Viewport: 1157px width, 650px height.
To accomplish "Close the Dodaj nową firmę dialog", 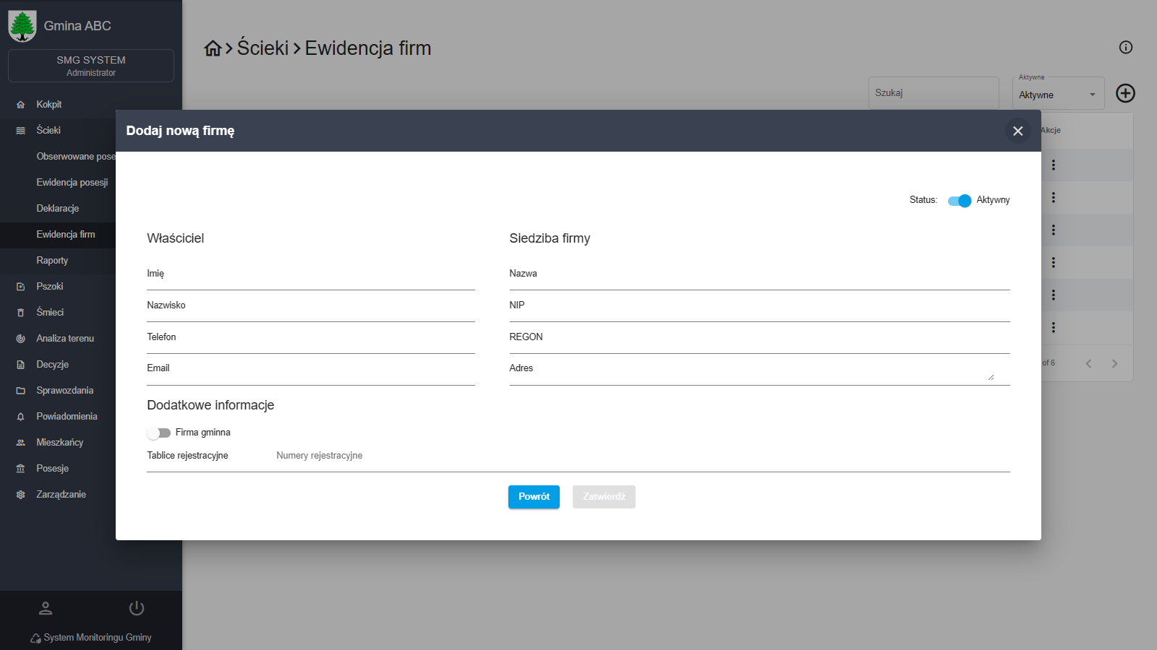I will 1017,131.
